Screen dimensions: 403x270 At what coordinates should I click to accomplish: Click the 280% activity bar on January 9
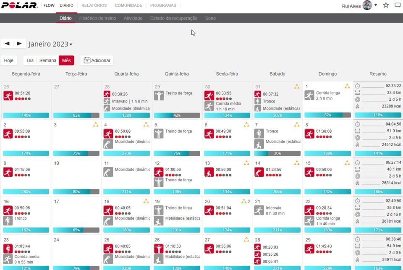click(26, 192)
